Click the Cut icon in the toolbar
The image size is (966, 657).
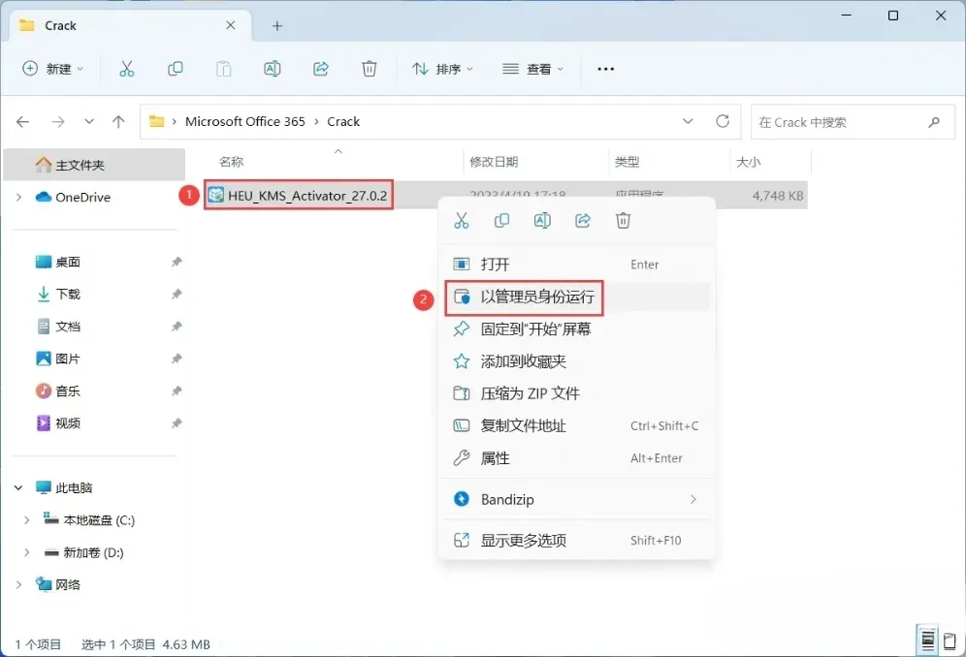[126, 69]
